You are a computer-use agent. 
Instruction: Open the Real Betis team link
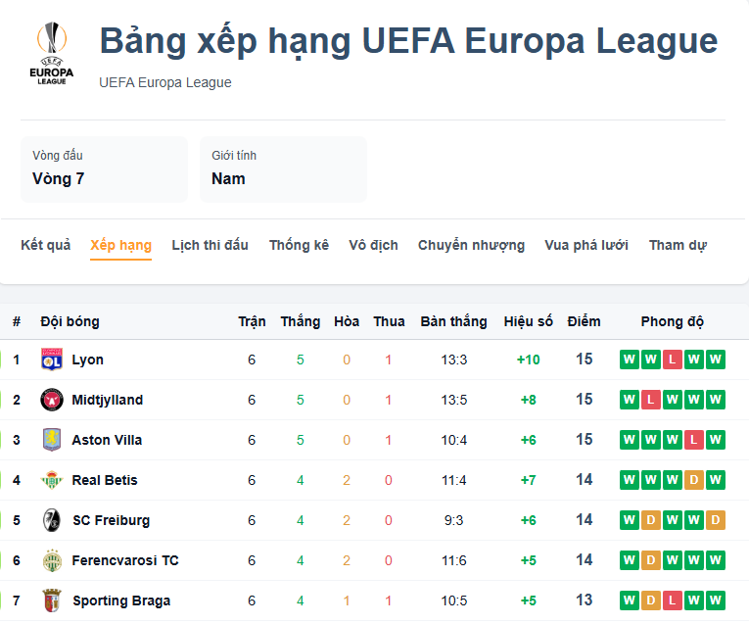tap(105, 480)
